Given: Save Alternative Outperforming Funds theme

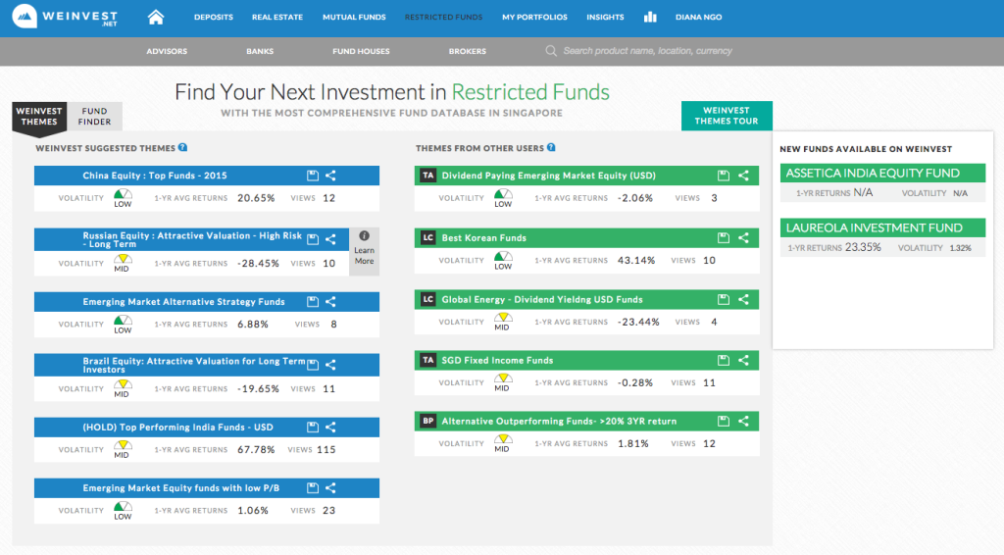Looking at the screenshot, I should pyautogui.click(x=724, y=422).
